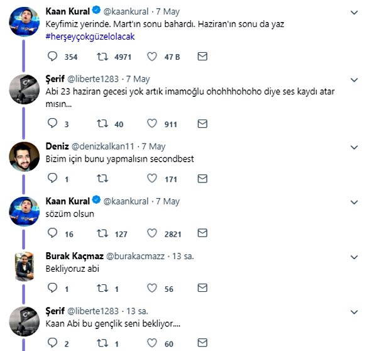The width and height of the screenshot is (377, 351).
Task: Open the chevron menu on Burak Kaçmaz's tweet
Action: point(353,257)
